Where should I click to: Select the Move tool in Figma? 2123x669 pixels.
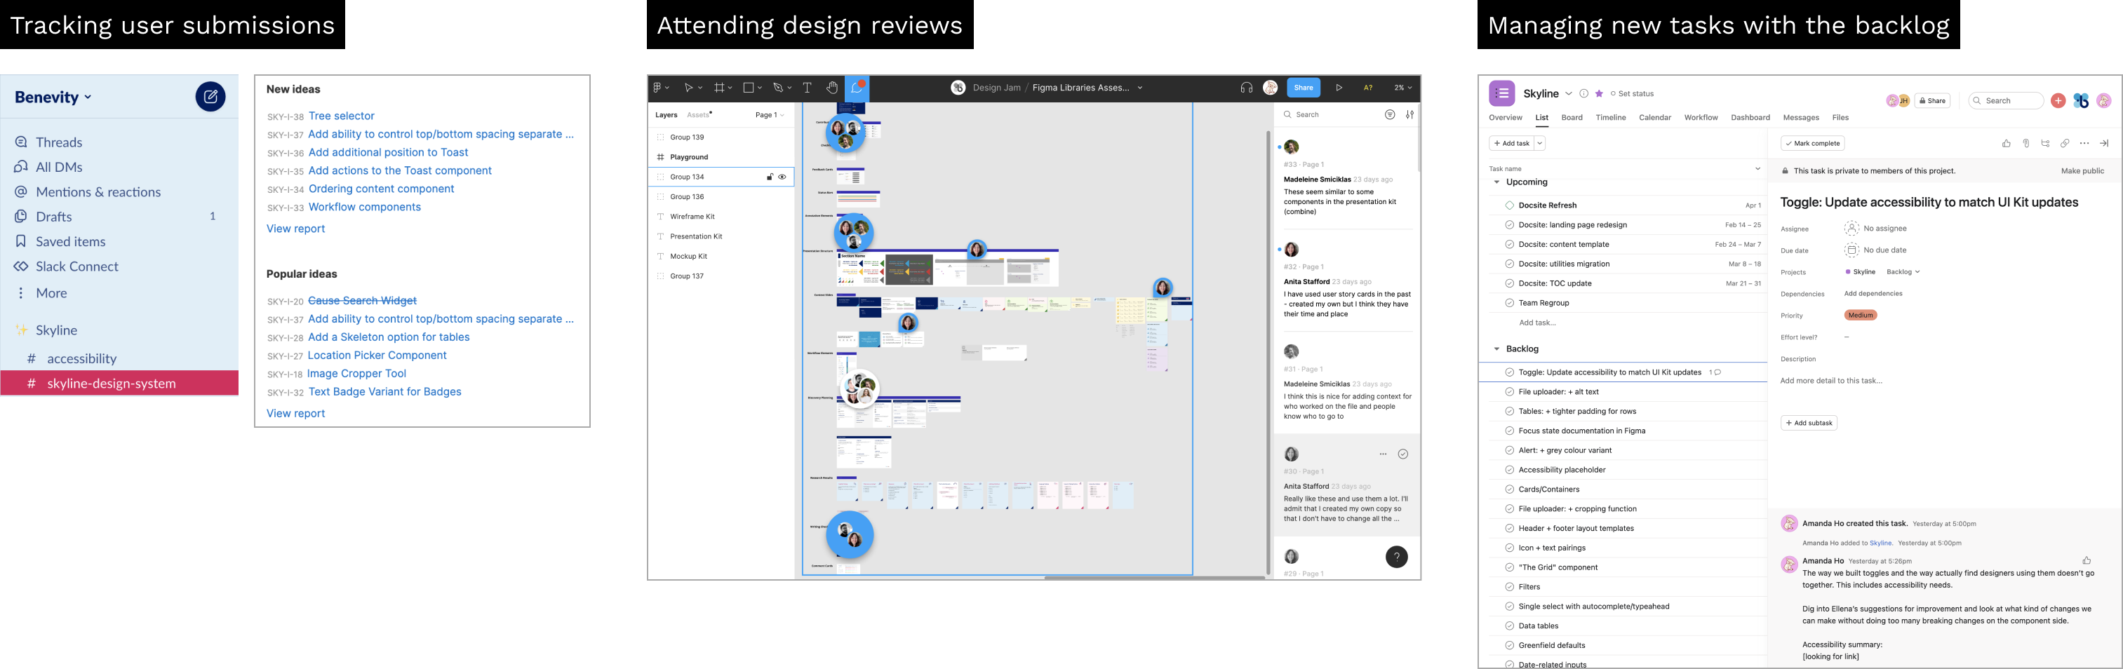tap(689, 88)
